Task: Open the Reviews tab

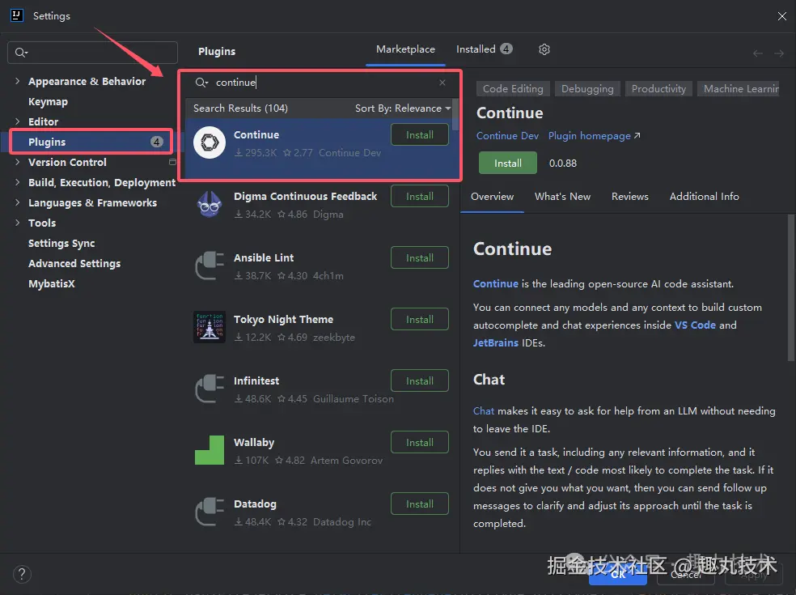Action: click(x=629, y=197)
